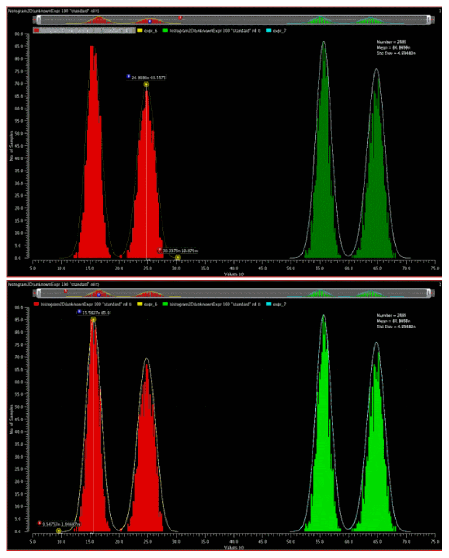Viewport: 449px width, 558px height.
Task: Grab left handle of lower plot overview strip
Action: [39, 293]
